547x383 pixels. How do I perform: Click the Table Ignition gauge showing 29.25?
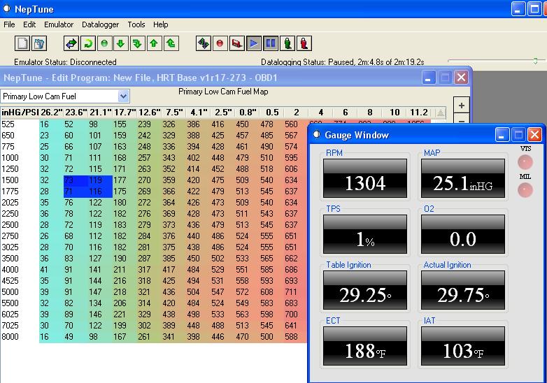[x=365, y=290]
